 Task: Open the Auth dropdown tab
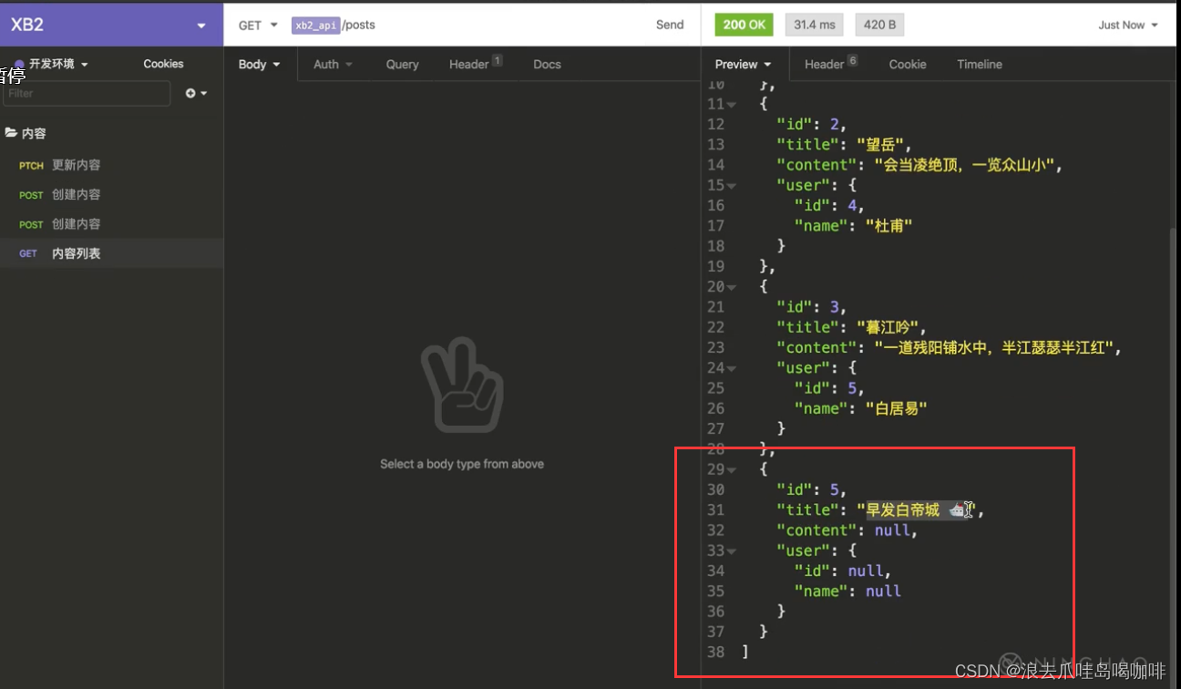pyautogui.click(x=333, y=64)
